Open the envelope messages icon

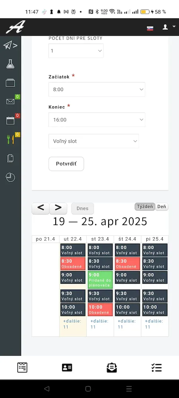[x=10, y=101]
